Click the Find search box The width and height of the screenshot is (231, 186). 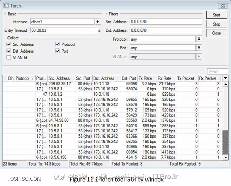coord(217,72)
